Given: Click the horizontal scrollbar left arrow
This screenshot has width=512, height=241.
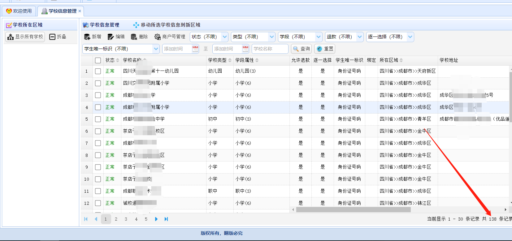Looking at the screenshot, I should (293, 210).
